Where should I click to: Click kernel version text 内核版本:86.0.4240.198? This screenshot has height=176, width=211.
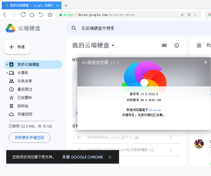pyautogui.click(x=144, y=100)
